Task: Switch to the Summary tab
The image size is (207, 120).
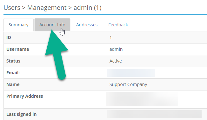Action: 18,25
